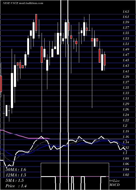Click the 1.2 price axis label
Viewport: 136px width, 190px height.
125,126
